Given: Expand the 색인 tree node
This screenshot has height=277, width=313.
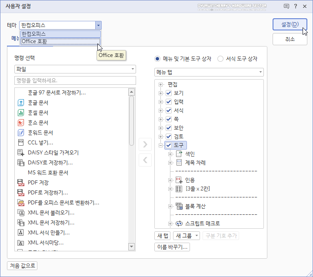Looking at the screenshot, I should (x=170, y=154).
